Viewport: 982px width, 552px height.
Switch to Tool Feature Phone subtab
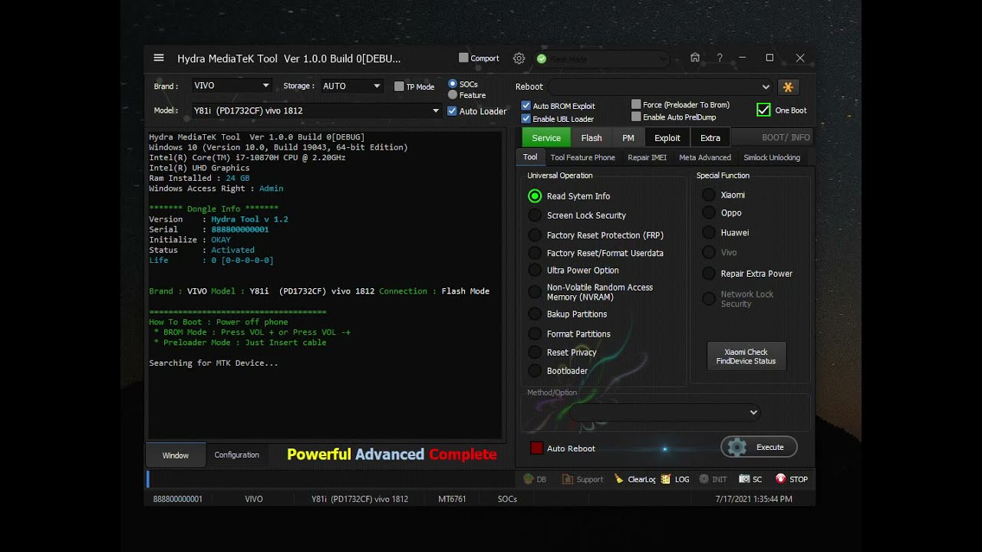(x=583, y=157)
